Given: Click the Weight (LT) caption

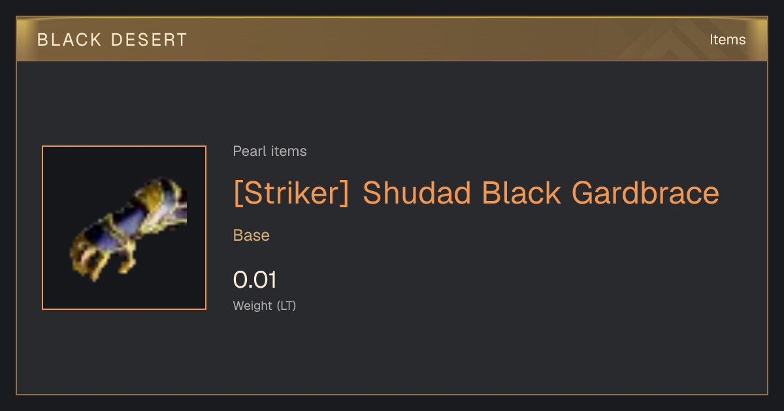Looking at the screenshot, I should click(265, 305).
